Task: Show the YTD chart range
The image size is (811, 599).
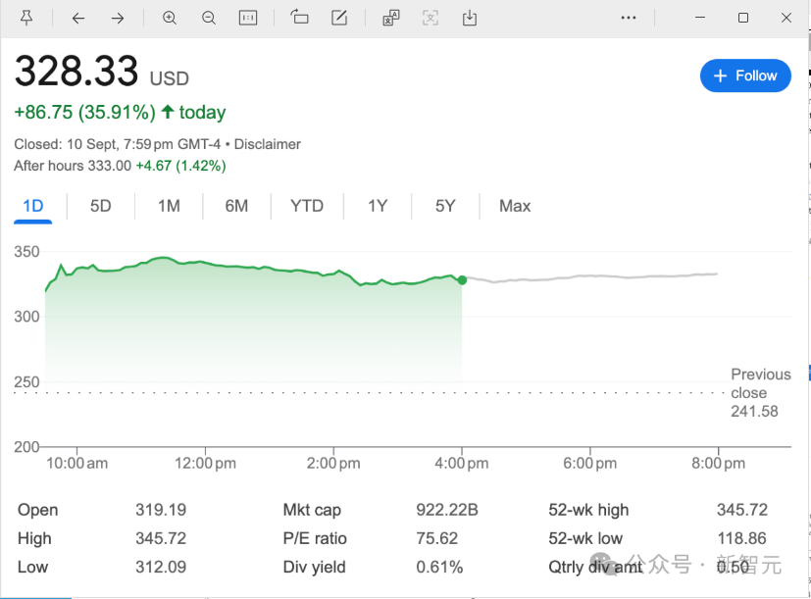Action: click(x=307, y=206)
